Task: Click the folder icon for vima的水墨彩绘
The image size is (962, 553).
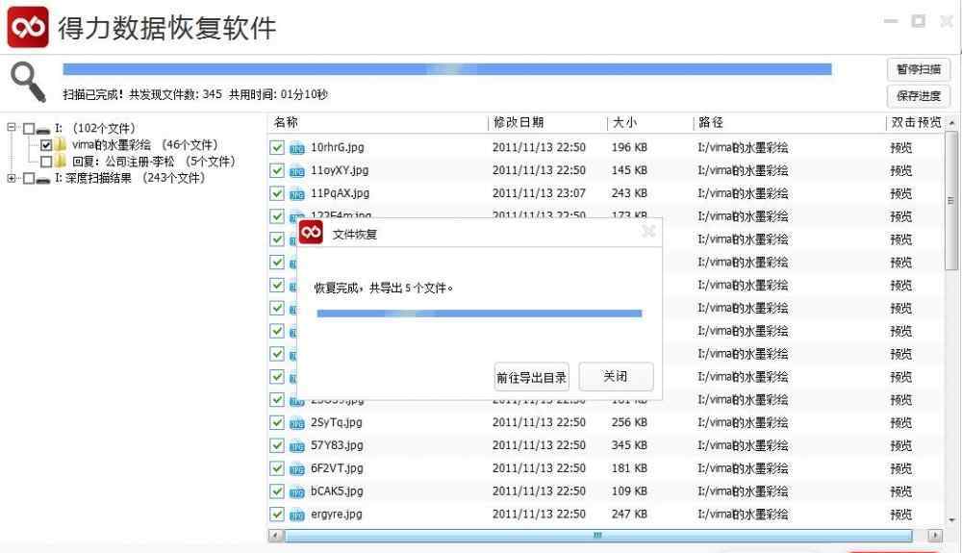Action: 61,145
